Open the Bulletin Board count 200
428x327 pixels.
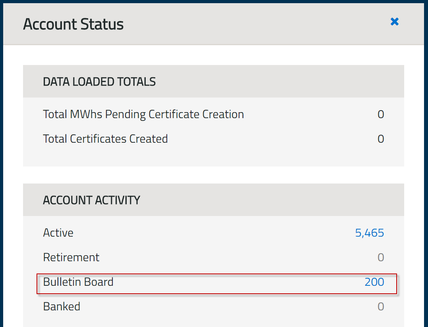click(x=374, y=282)
